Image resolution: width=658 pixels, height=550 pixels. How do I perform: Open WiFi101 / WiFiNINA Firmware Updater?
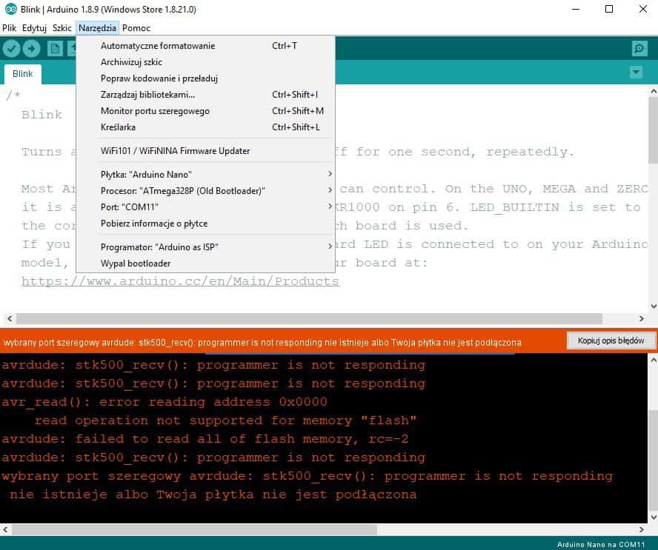click(205, 151)
